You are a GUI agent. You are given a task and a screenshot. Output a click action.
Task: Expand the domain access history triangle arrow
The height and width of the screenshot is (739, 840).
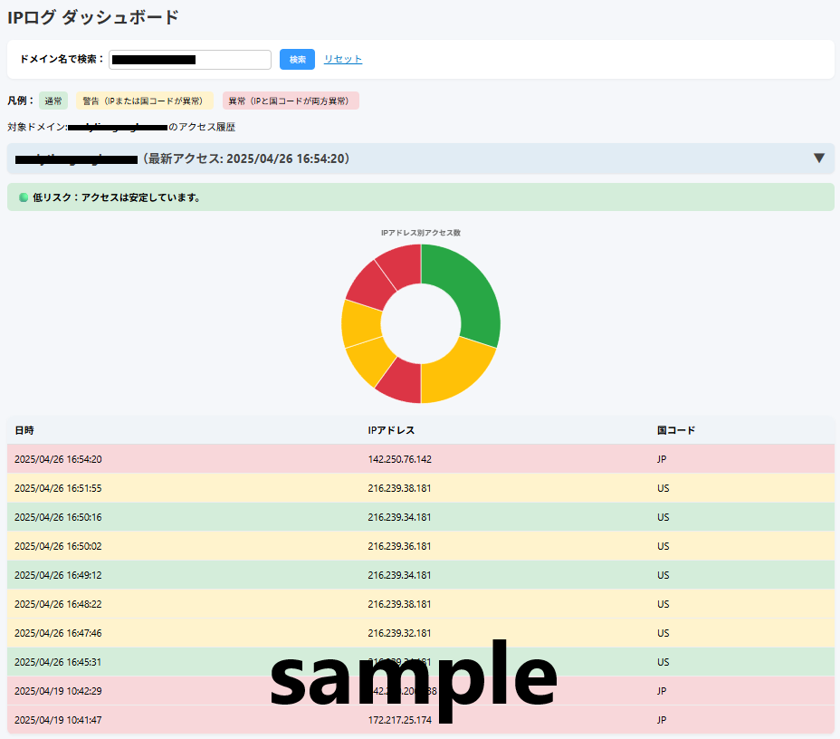(818, 158)
